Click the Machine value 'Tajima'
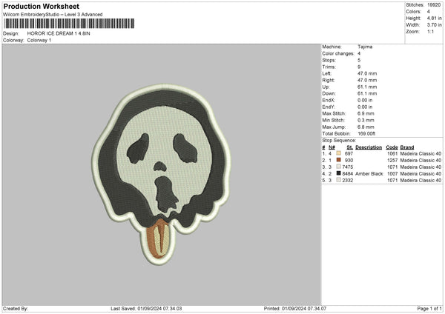 (x=365, y=47)
